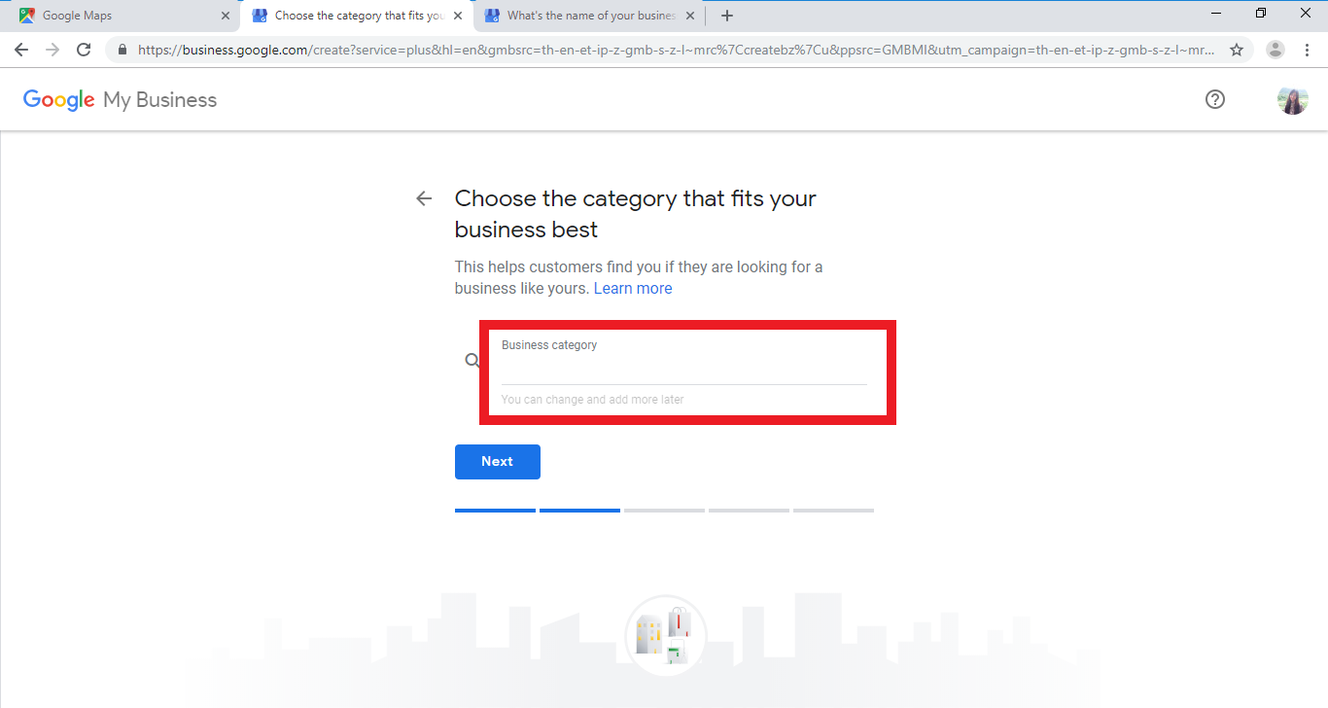Click the Next button

[x=497, y=462]
